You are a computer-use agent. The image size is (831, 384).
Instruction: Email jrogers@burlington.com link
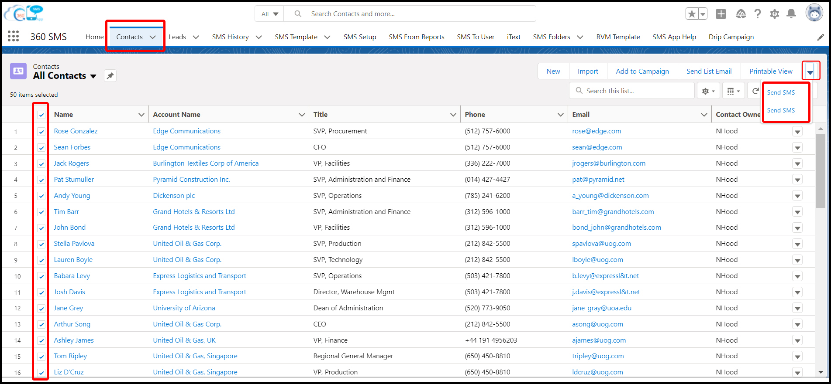coord(609,163)
